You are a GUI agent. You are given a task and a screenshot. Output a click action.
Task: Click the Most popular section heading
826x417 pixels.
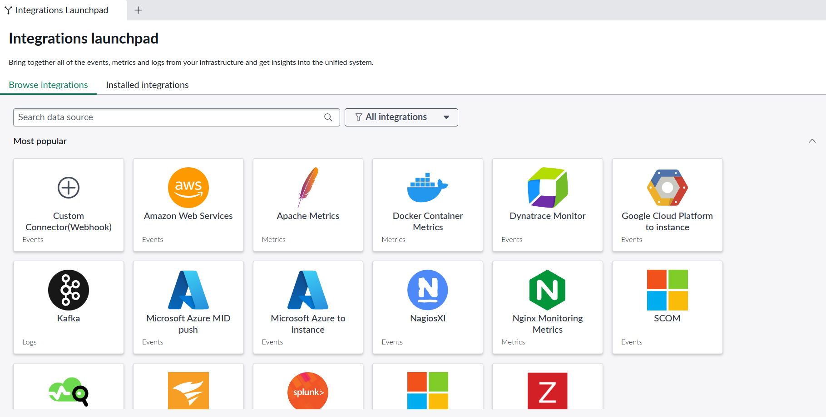40,141
